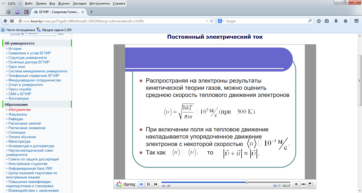Click the unplayed part of progress bar
This screenshot has height=193, width=362.
coord(269,182)
